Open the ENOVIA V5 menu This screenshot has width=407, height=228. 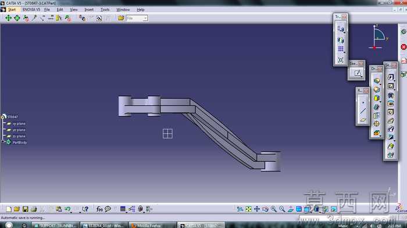[31, 10]
